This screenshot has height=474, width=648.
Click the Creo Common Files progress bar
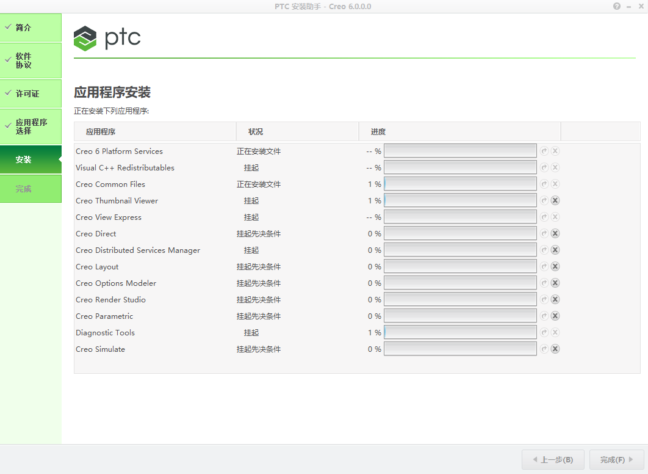(460, 183)
